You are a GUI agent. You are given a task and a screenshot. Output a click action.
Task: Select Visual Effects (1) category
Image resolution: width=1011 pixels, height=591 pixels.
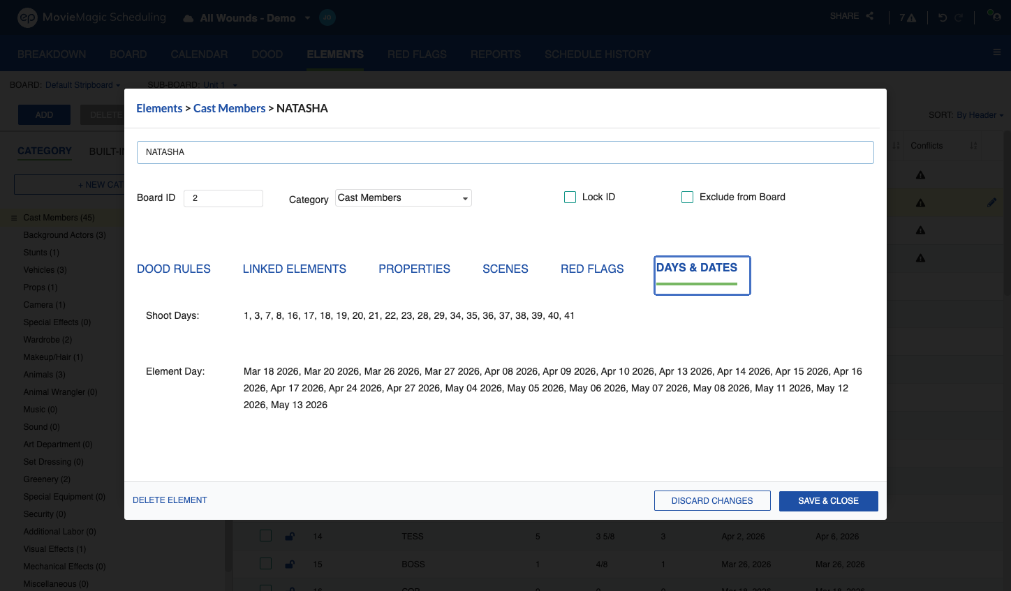click(x=54, y=549)
